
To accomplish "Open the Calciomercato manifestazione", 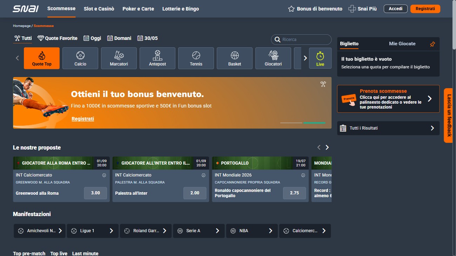I will (x=305, y=231).
